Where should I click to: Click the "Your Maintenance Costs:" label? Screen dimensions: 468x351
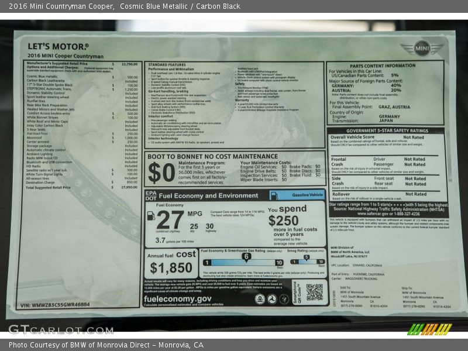pyautogui.click(x=266, y=163)
